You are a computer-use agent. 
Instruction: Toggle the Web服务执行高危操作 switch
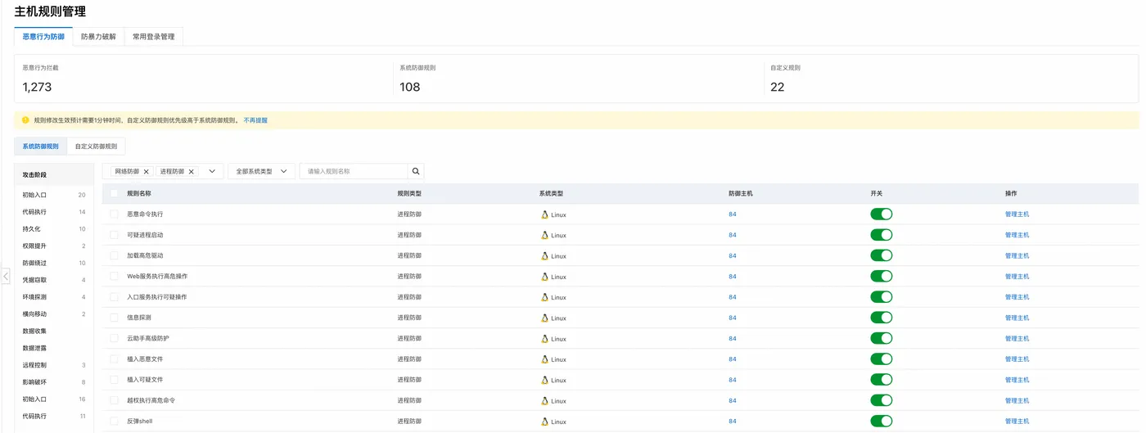[x=881, y=276]
